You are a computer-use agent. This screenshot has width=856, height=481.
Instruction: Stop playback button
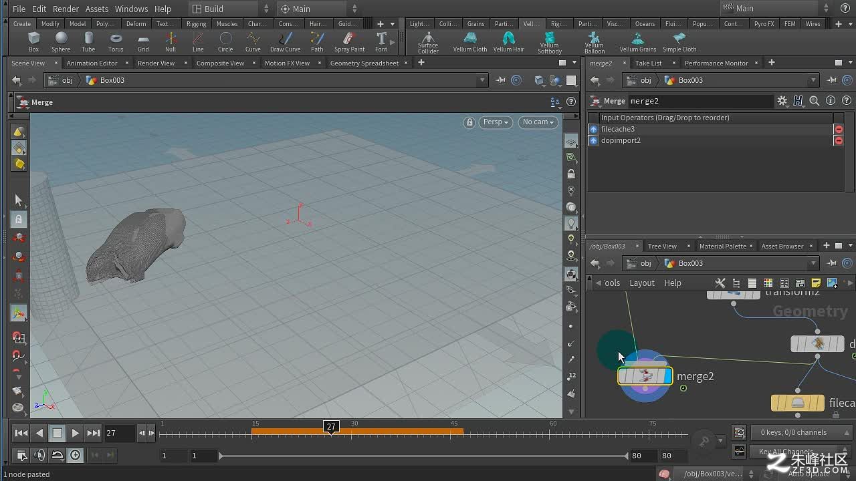click(x=57, y=433)
